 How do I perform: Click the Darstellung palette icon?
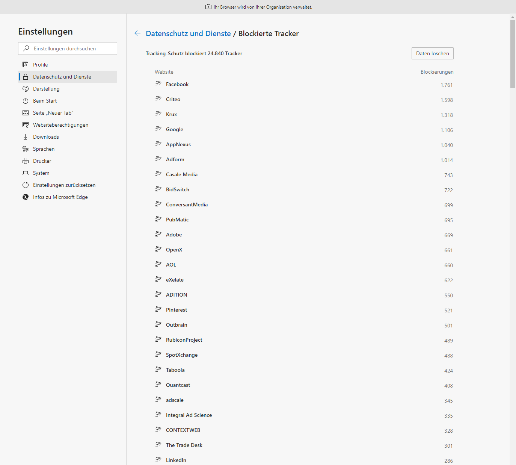coord(26,89)
